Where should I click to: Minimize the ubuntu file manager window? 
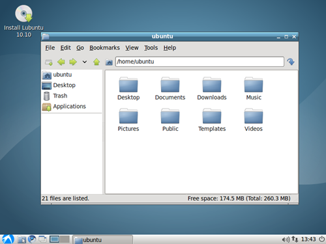(278, 37)
